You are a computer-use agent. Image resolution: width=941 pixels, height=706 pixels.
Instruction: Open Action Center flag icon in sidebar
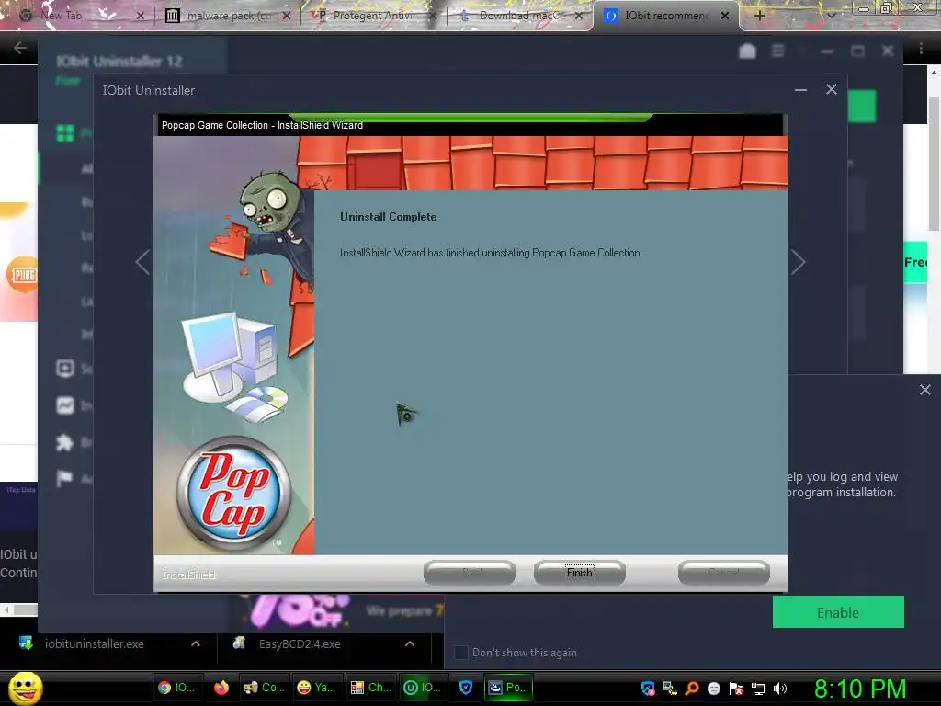click(65, 478)
